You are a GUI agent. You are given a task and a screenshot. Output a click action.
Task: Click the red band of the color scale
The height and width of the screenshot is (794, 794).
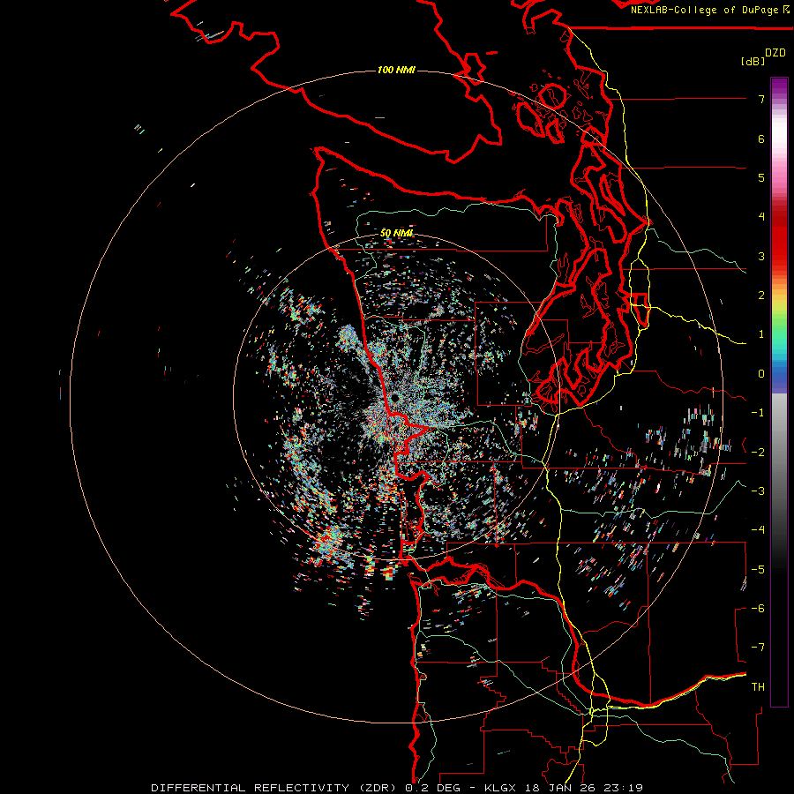(779, 238)
